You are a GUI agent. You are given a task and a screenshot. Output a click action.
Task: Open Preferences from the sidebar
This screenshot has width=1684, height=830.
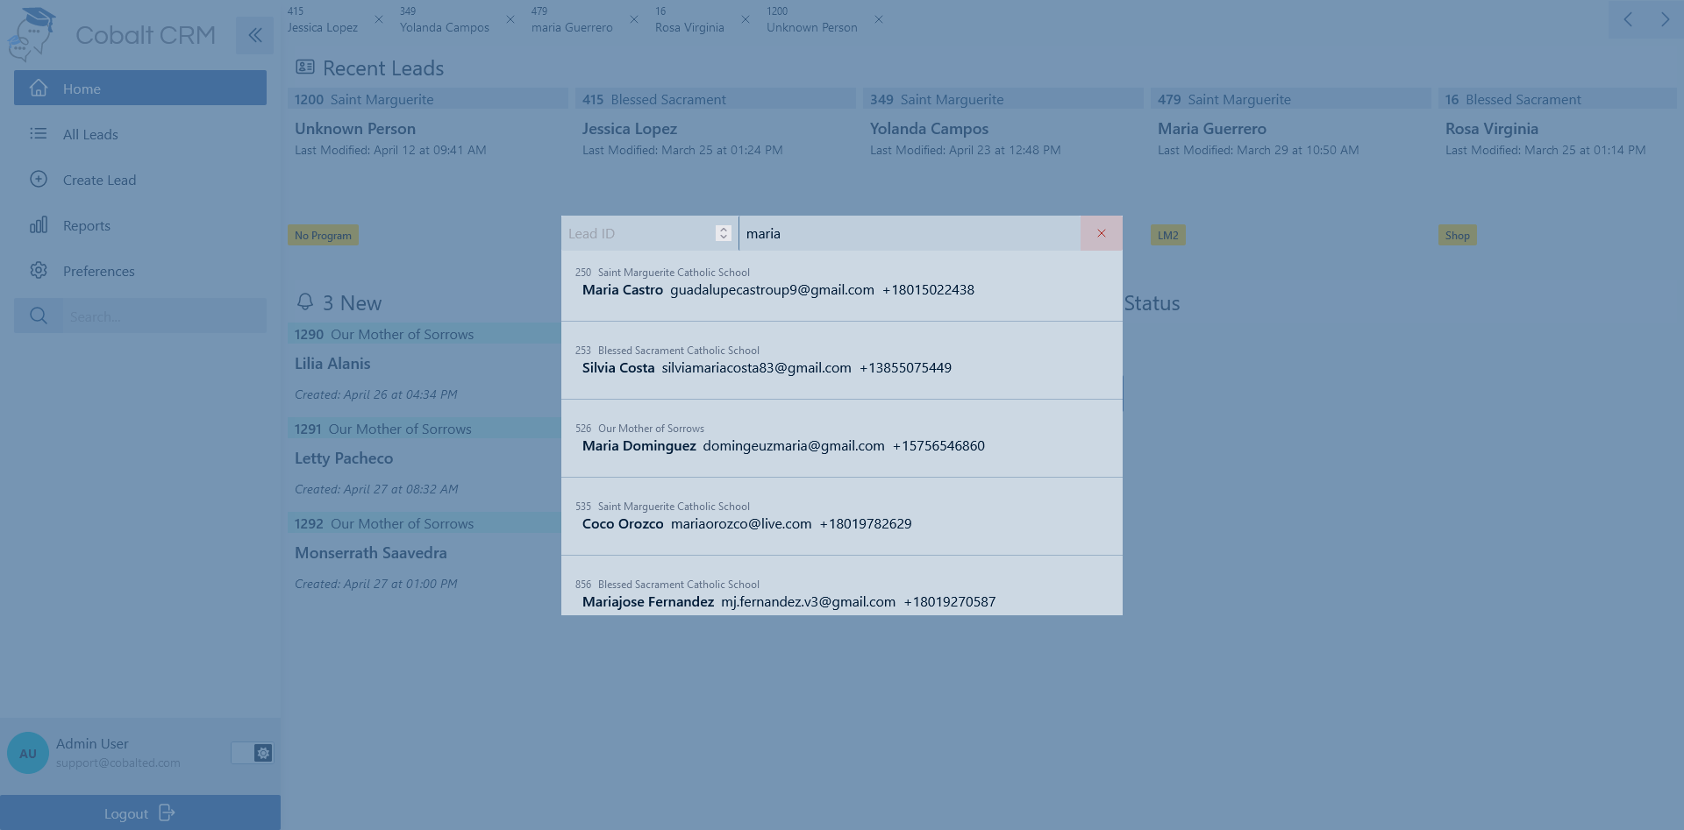[x=98, y=271]
